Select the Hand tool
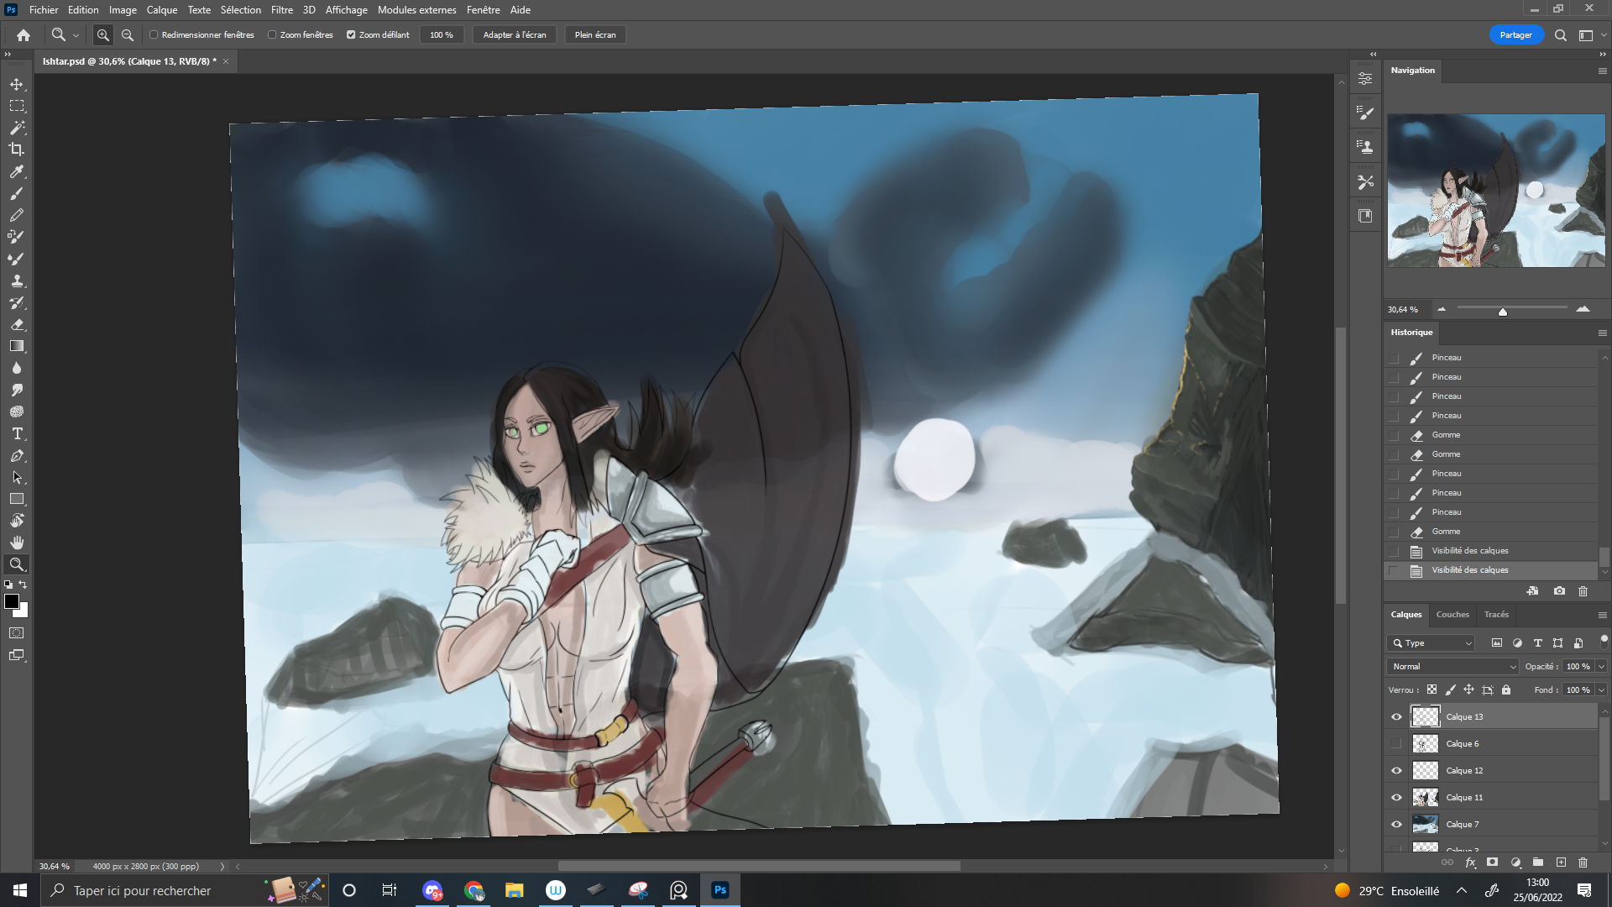The image size is (1612, 907). [x=17, y=543]
